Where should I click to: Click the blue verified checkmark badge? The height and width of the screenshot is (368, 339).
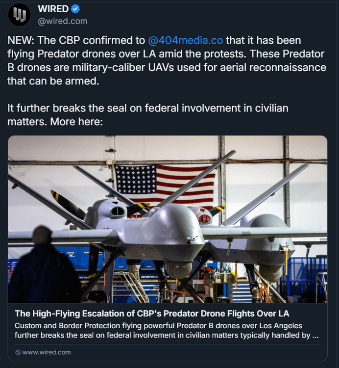75,9
